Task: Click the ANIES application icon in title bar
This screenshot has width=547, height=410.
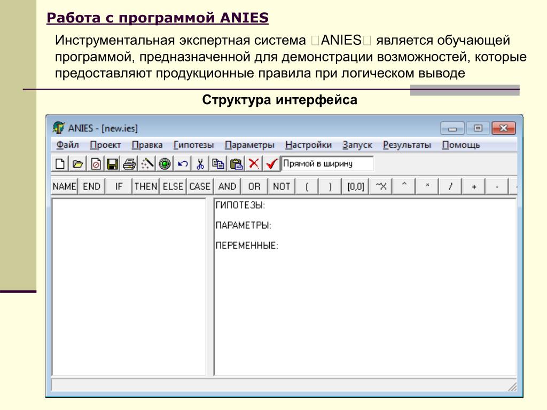Action: point(59,128)
